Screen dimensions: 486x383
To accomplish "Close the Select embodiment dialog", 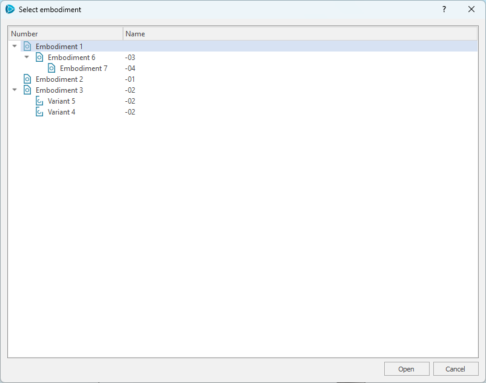I will click(x=471, y=10).
